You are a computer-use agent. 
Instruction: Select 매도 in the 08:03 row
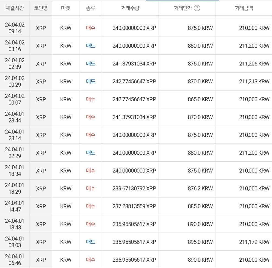(91, 242)
